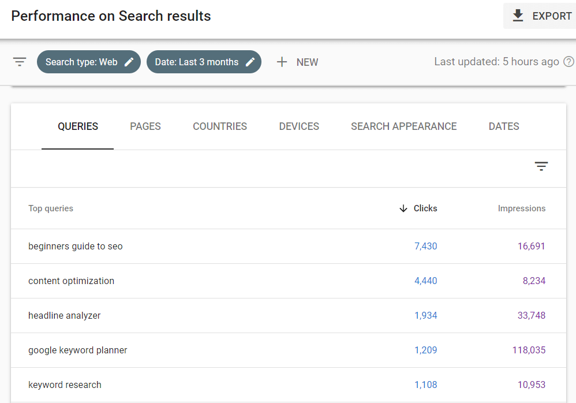The height and width of the screenshot is (403, 576).
Task: Open the main filter icon below the header
Action: coord(20,61)
